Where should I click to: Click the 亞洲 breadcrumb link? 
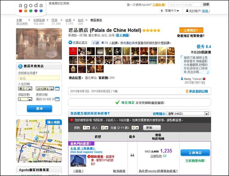pos(55,20)
